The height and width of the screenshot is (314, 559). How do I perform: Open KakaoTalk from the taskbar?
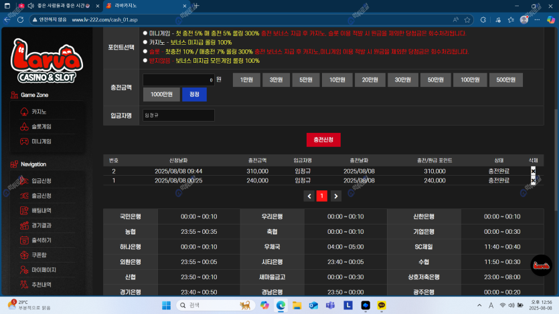click(x=382, y=305)
